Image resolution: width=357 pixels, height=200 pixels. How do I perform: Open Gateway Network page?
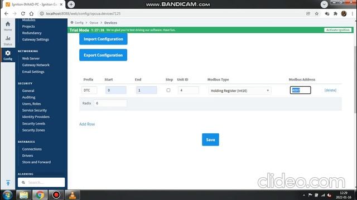(36, 65)
